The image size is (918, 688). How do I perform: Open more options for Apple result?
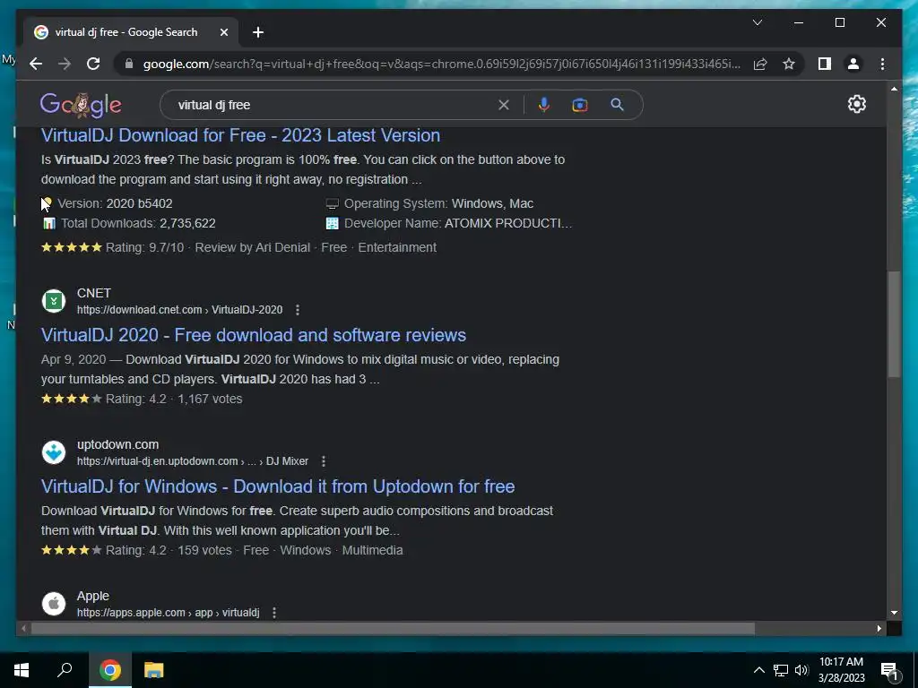click(x=274, y=613)
